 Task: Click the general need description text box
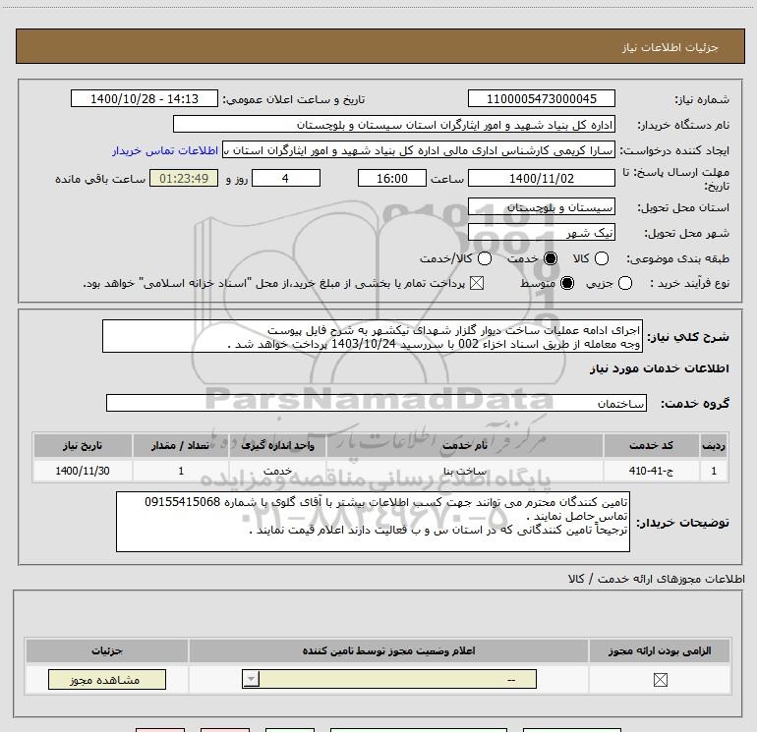(373, 336)
